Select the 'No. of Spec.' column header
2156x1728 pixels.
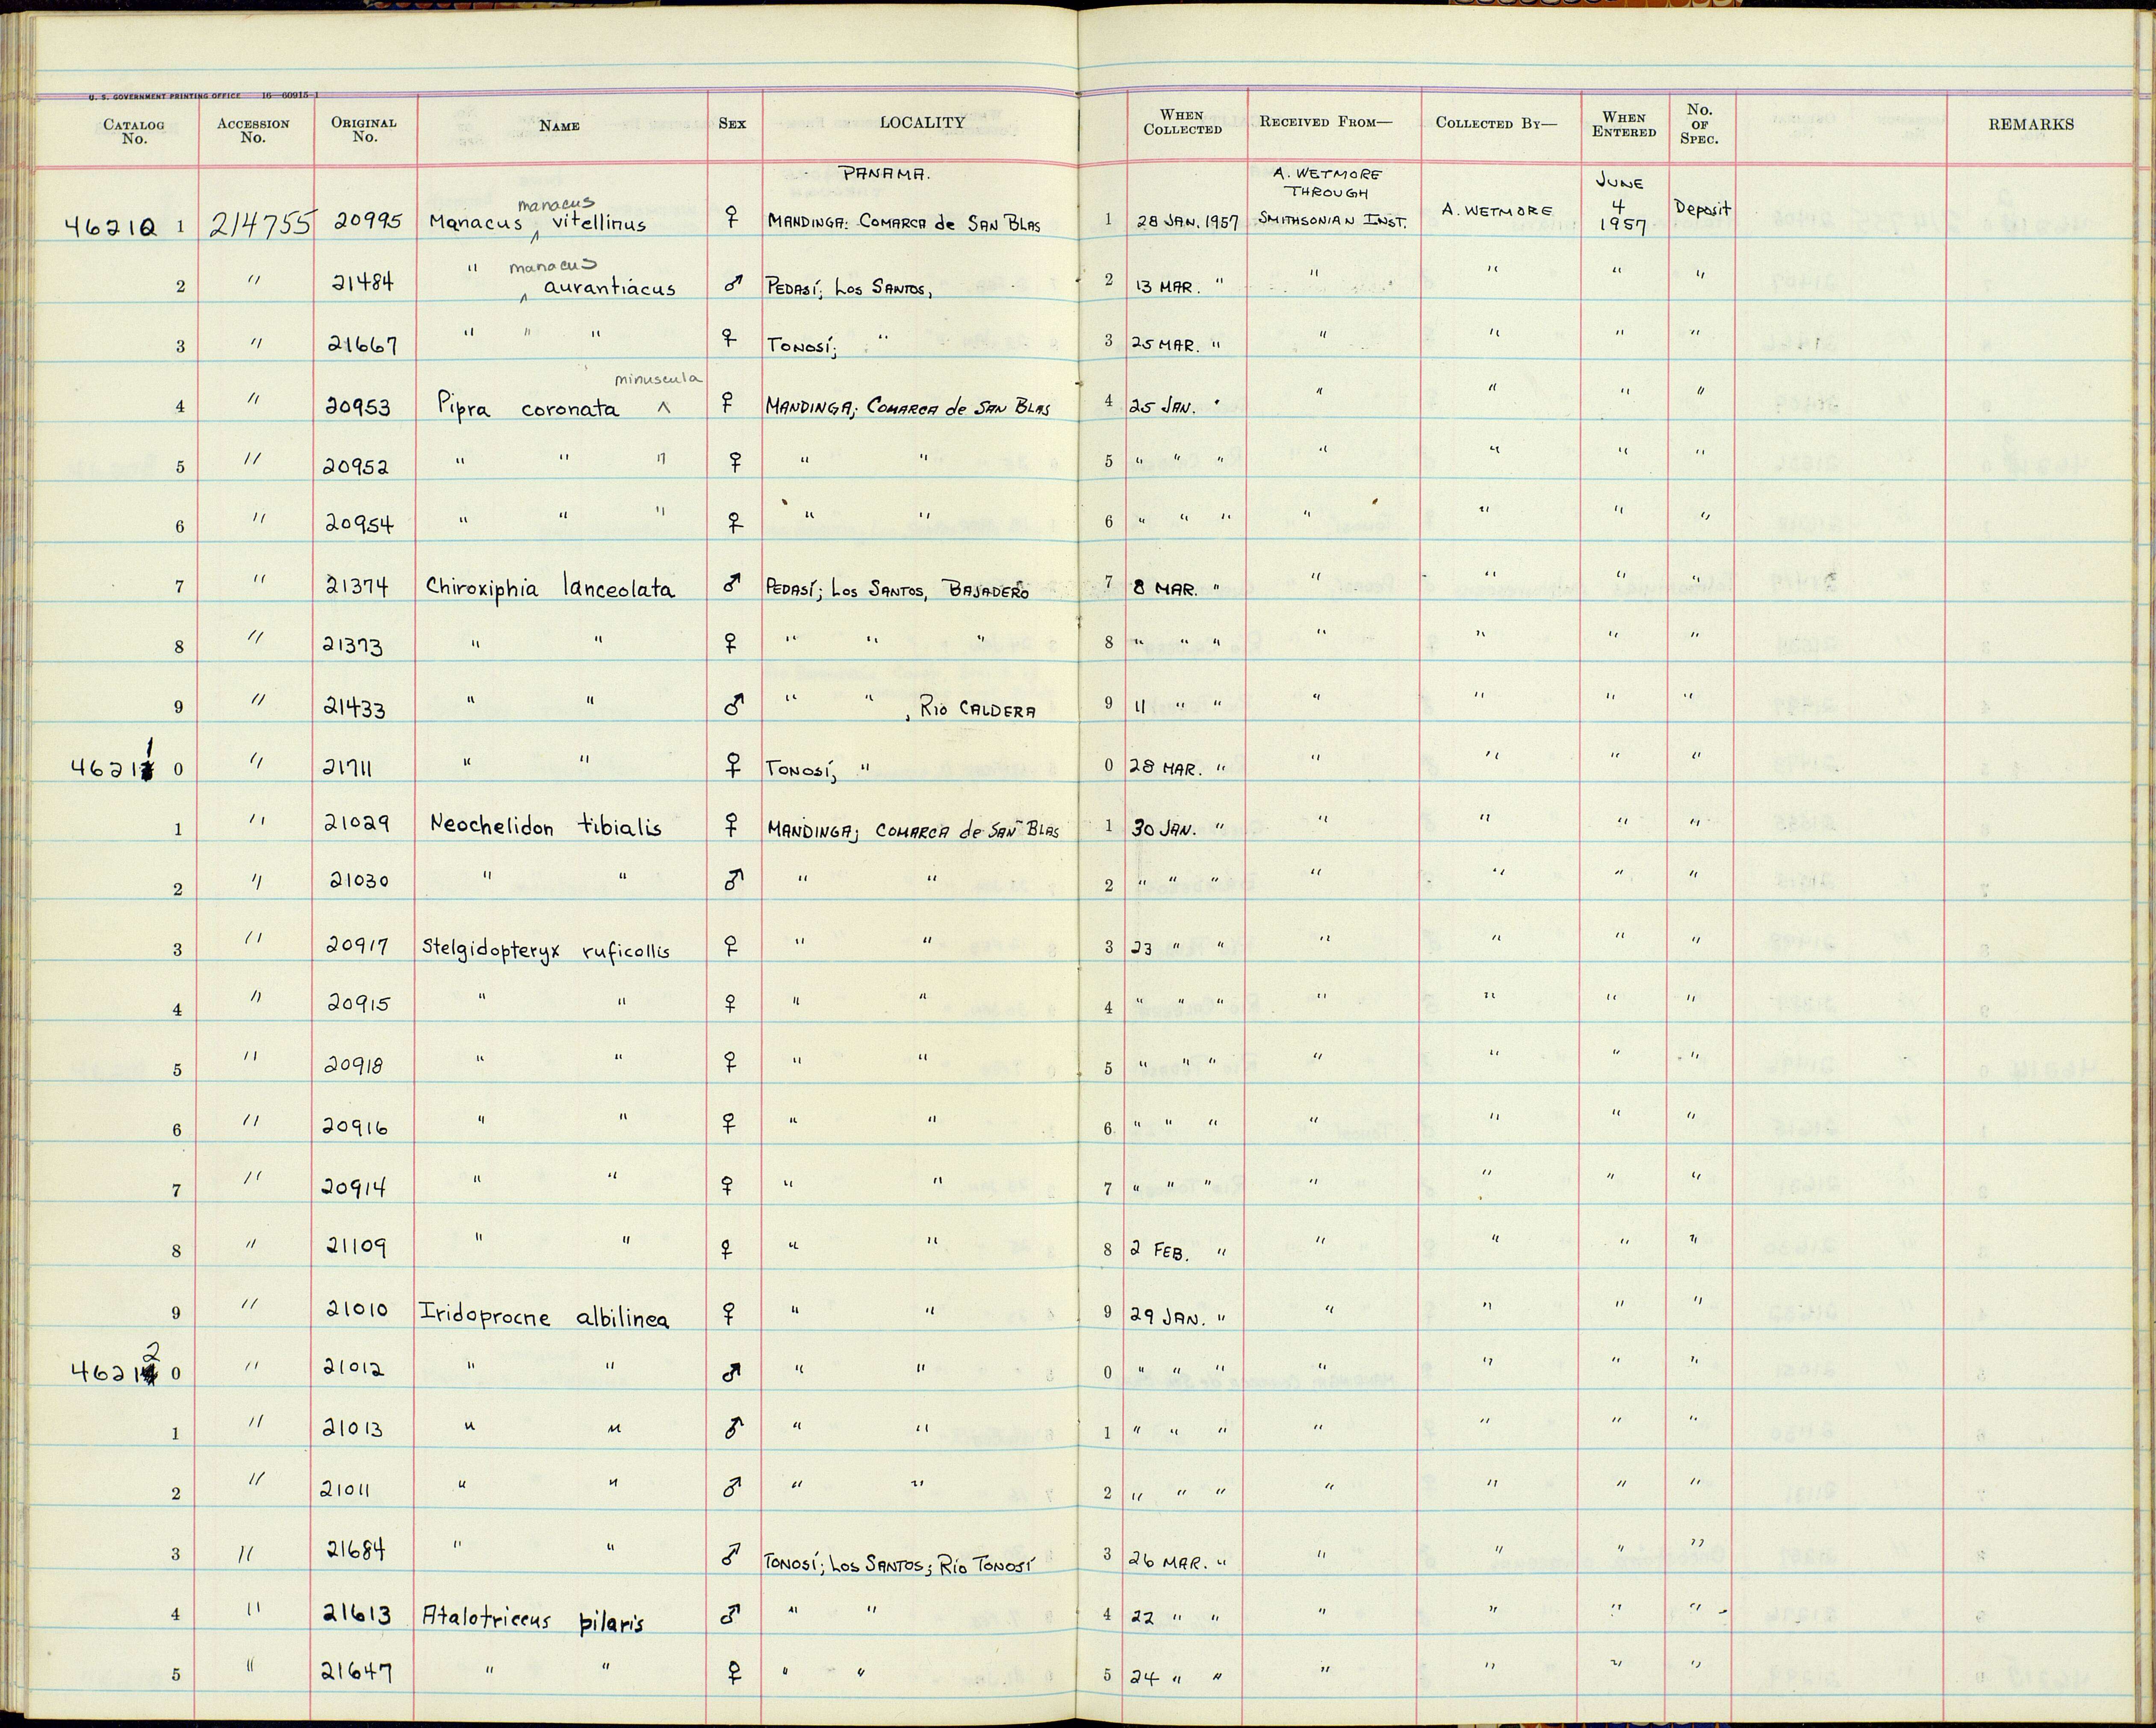click(1699, 124)
